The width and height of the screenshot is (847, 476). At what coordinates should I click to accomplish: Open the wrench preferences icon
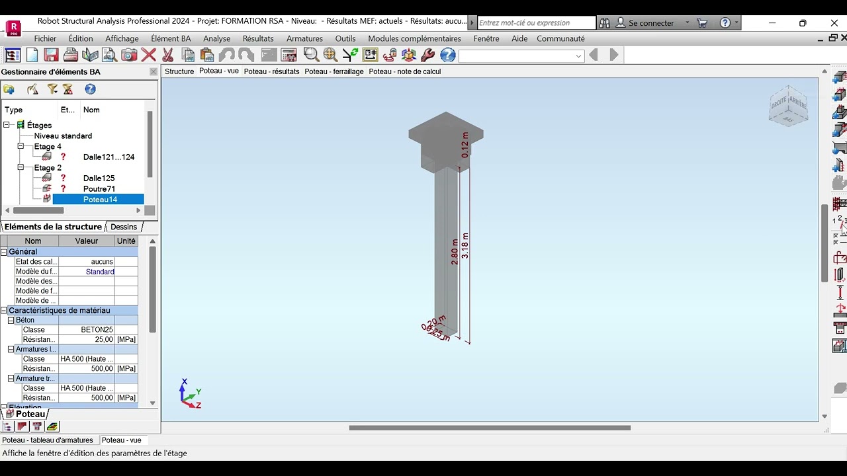point(428,55)
